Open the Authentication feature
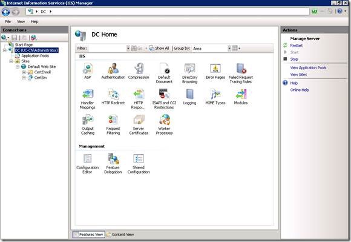351x242 pixels. (113, 71)
